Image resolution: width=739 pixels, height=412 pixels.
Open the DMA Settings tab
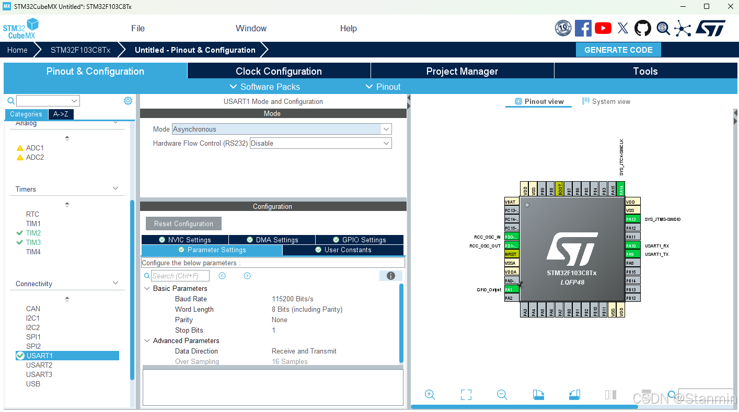click(x=272, y=240)
